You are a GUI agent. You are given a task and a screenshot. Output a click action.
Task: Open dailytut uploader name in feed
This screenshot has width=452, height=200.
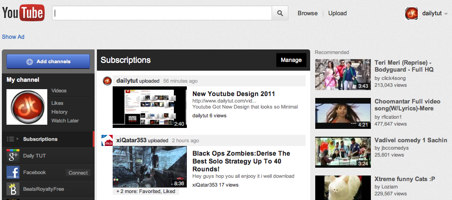(x=127, y=81)
